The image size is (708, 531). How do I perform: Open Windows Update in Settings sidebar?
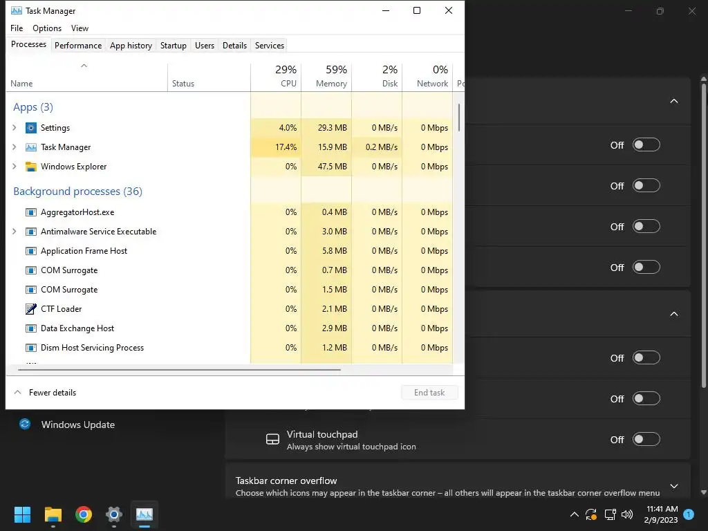(77, 425)
